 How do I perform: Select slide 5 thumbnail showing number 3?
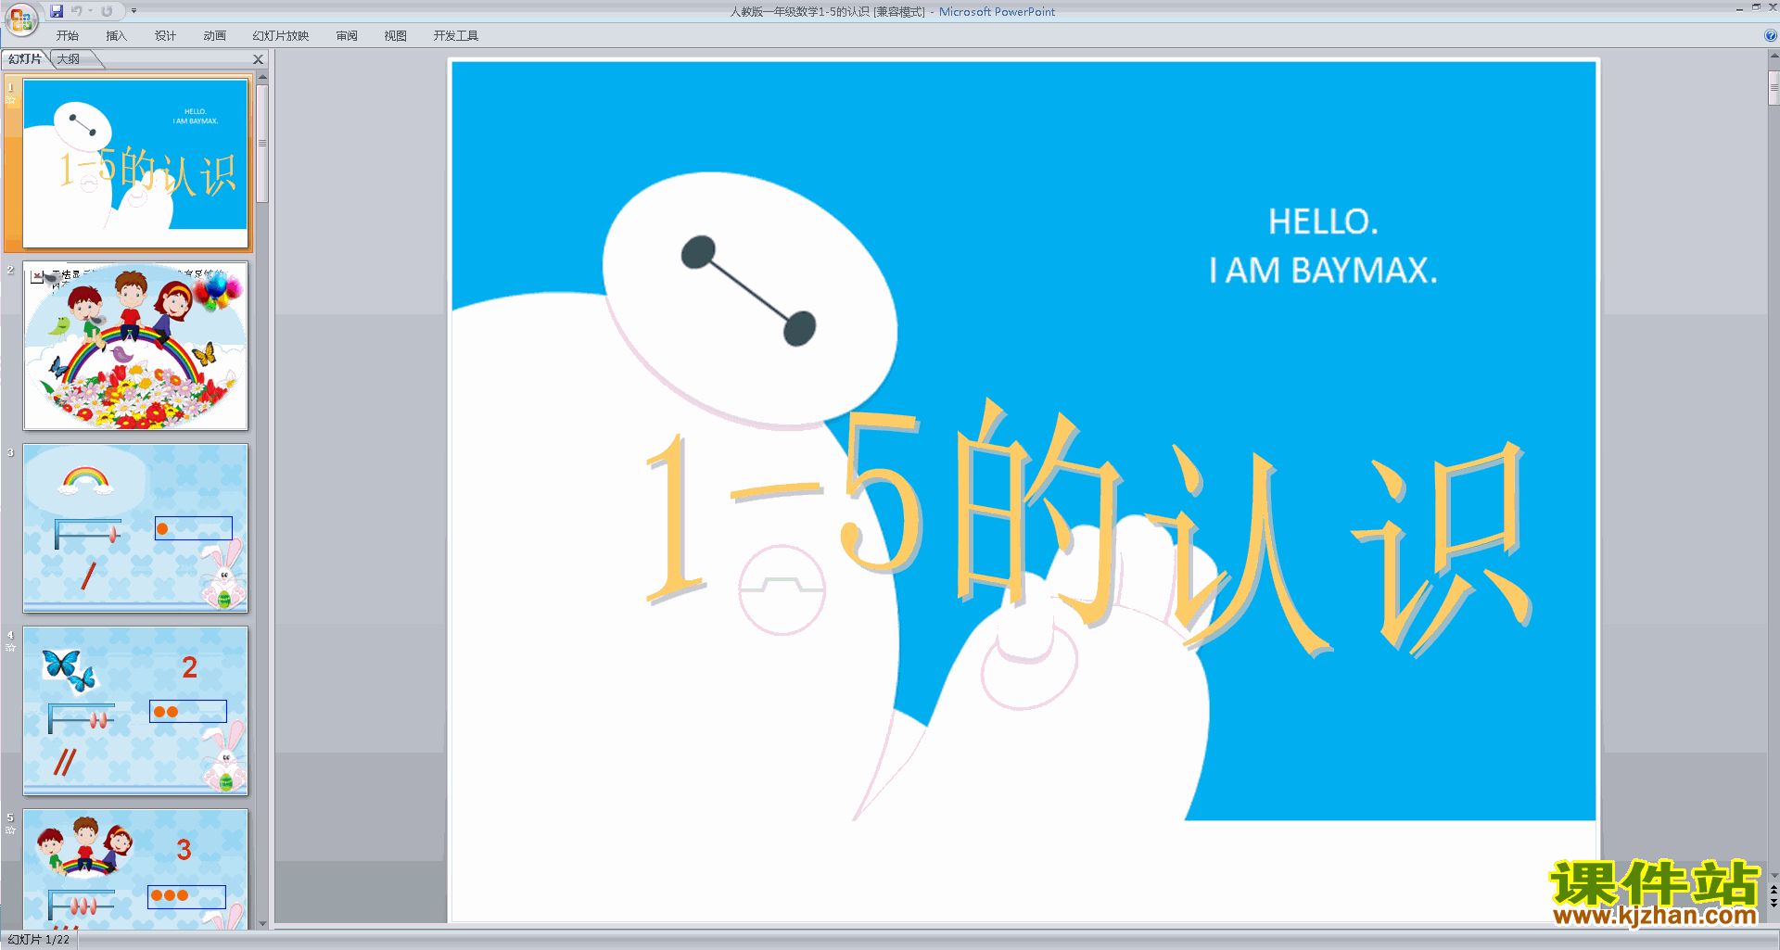[x=135, y=869]
